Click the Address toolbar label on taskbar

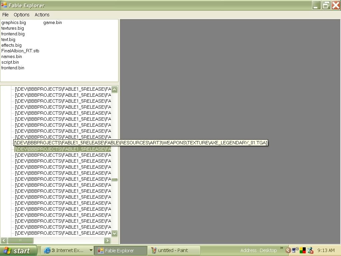248,250
